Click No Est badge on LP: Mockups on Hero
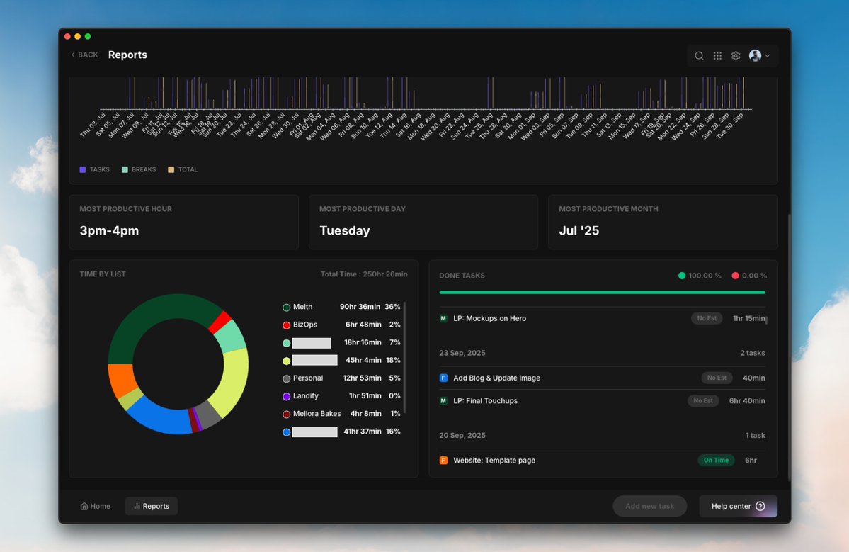The image size is (849, 552). click(707, 319)
